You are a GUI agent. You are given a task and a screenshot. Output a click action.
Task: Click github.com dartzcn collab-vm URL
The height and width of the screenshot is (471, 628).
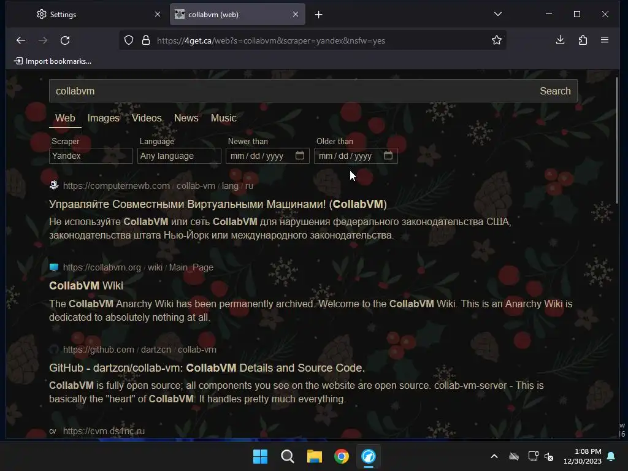click(x=139, y=350)
